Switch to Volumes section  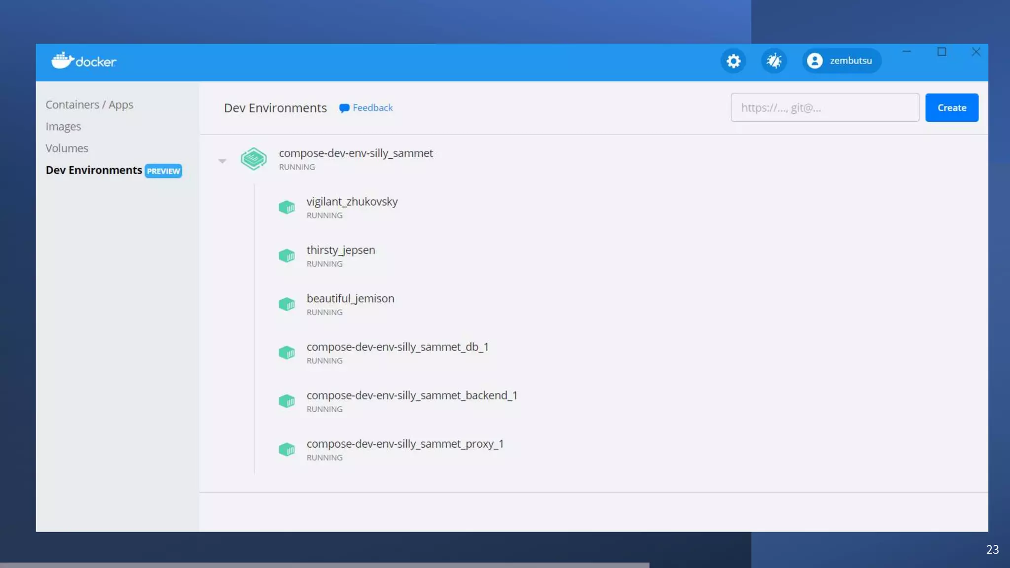pos(67,148)
